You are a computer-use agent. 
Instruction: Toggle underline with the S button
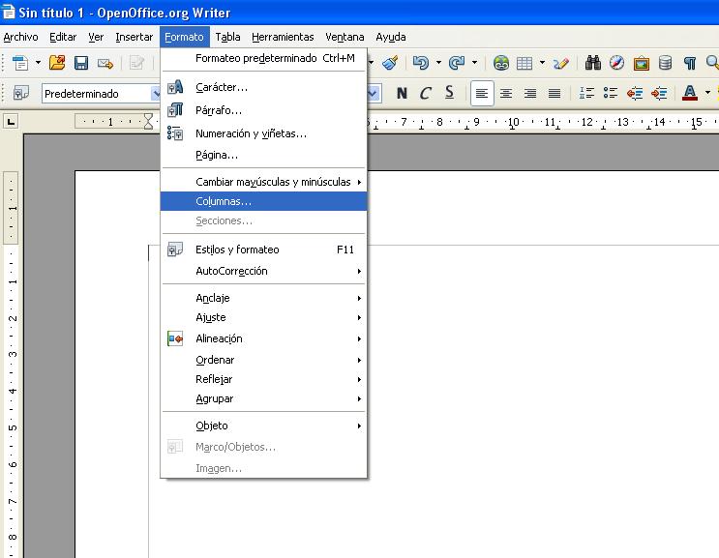449,93
